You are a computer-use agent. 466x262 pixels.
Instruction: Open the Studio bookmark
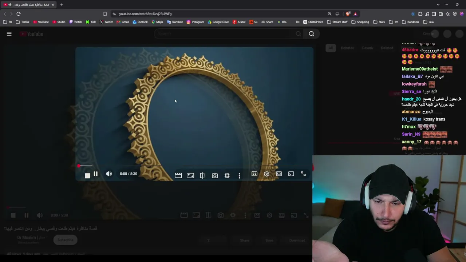pos(59,22)
